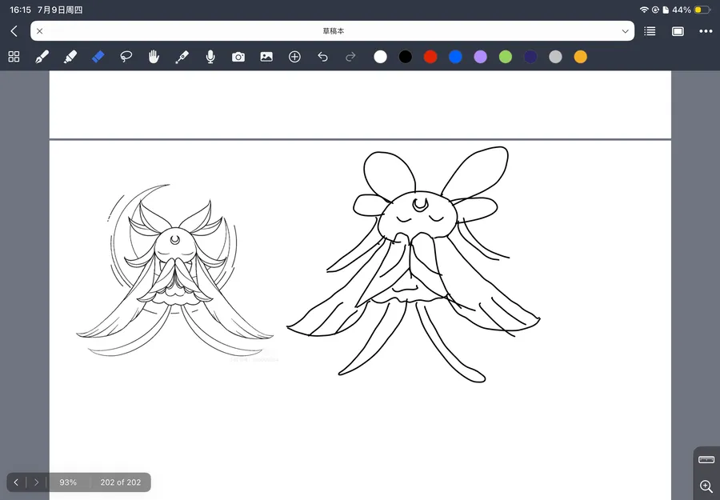
Task: Open the three-dot more options menu
Action: point(706,31)
